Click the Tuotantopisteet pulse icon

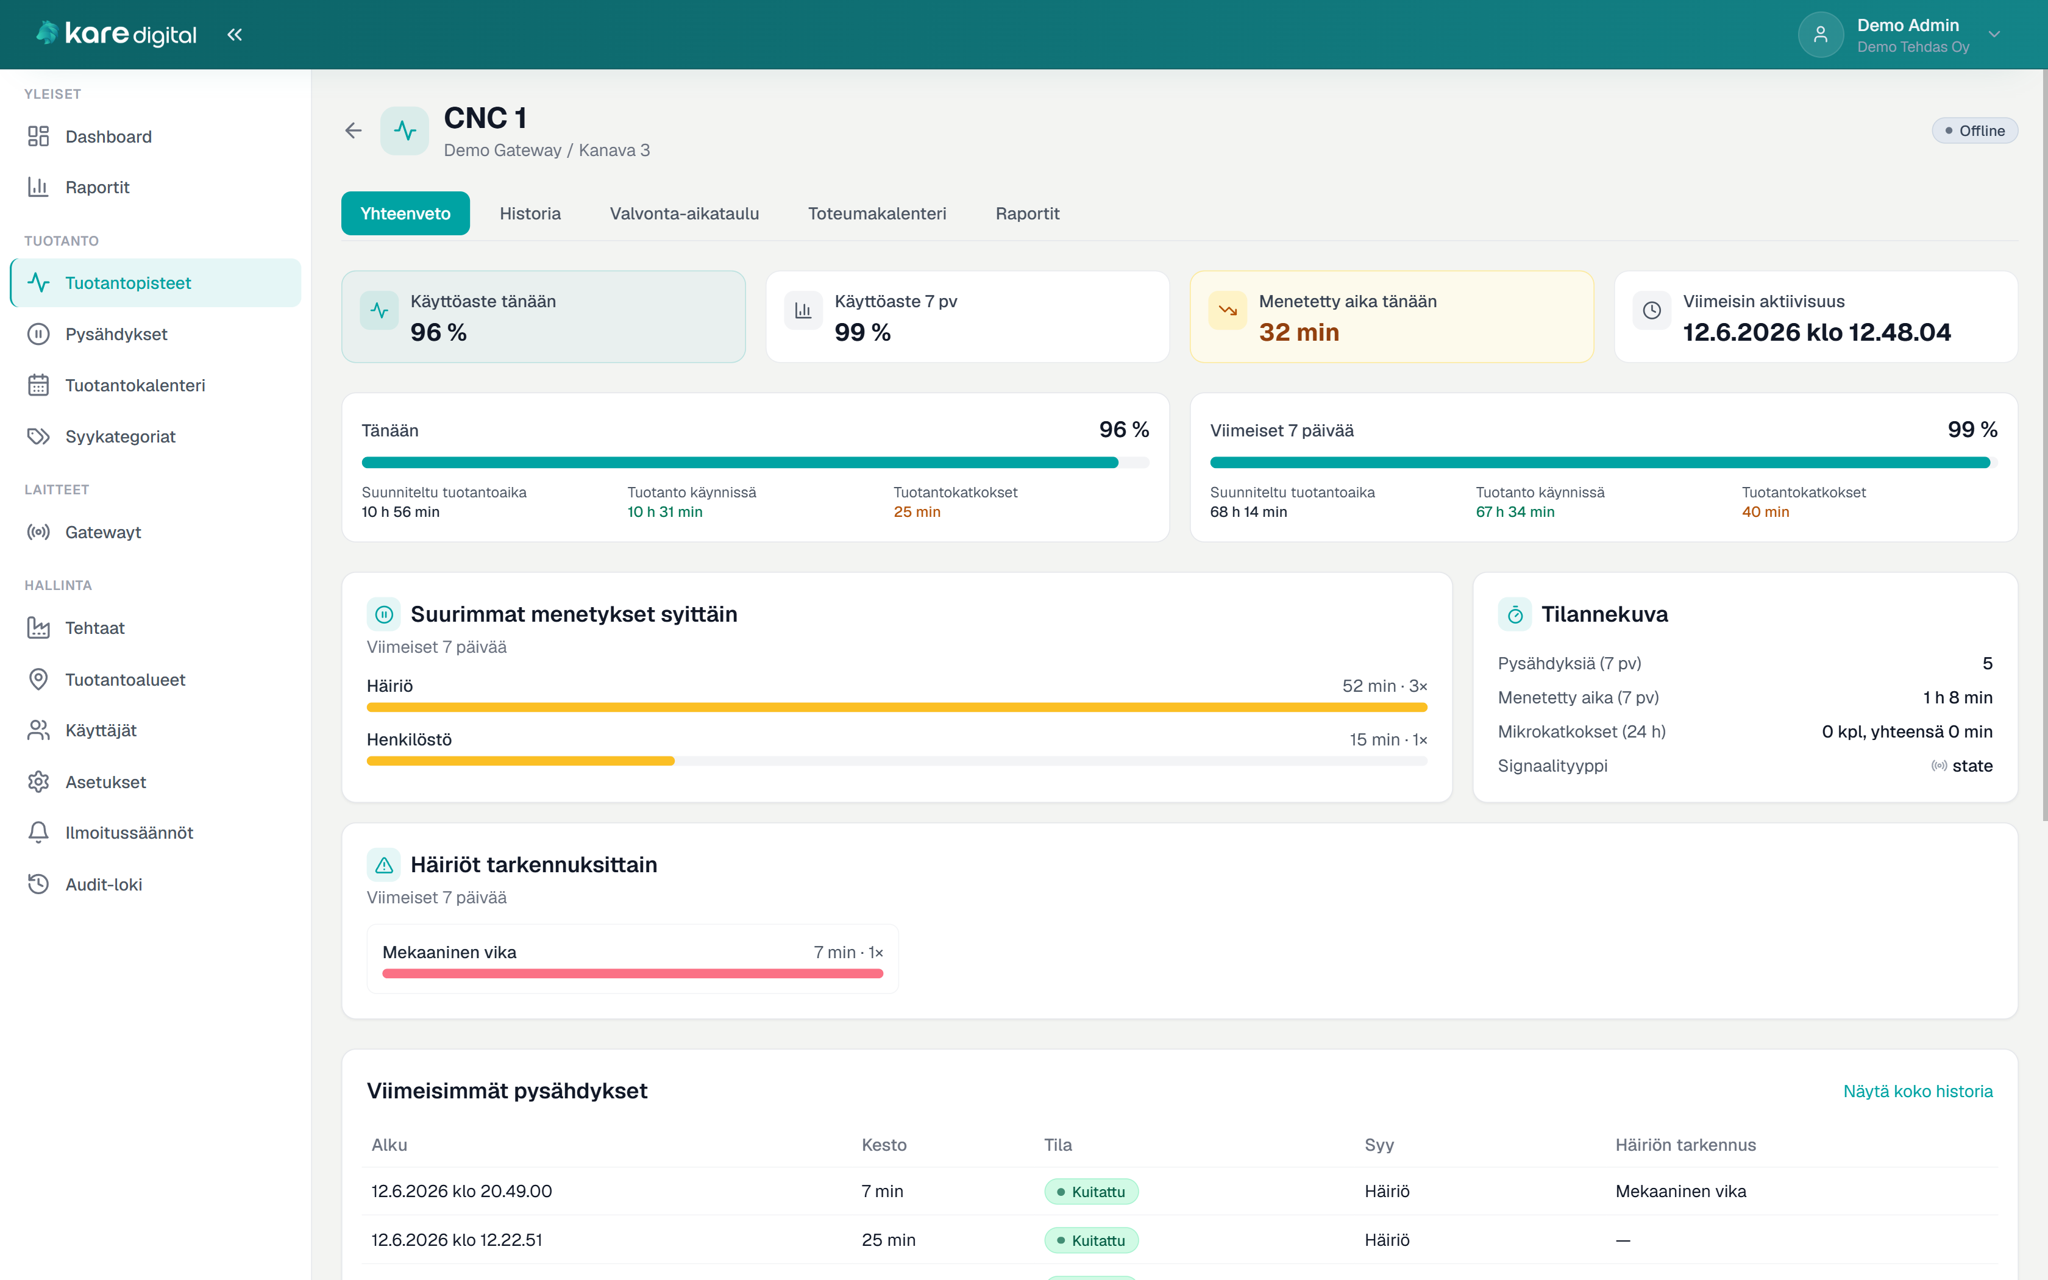[38, 283]
